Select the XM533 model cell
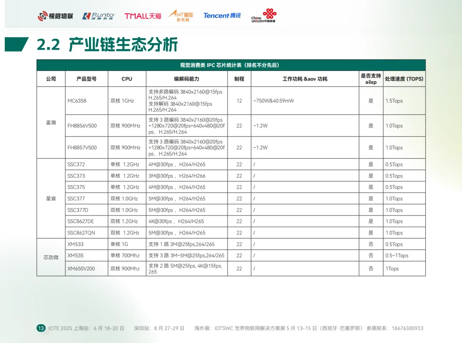Viewport: 462px width, 343px height. tap(86, 244)
